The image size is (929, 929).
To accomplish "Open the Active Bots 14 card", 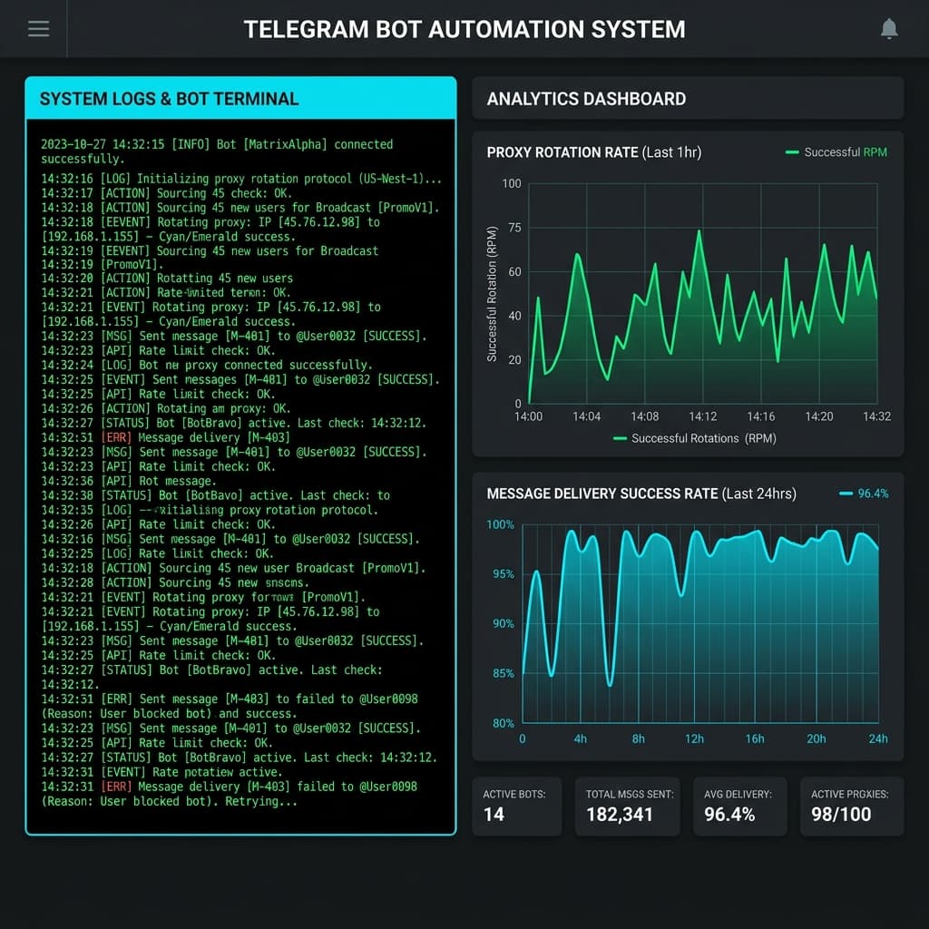I will [x=516, y=807].
